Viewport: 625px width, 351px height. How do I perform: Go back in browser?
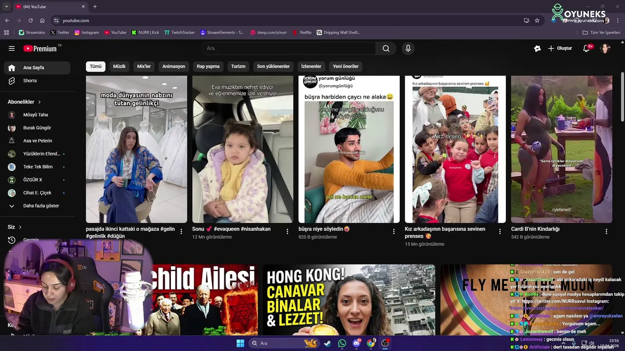[7, 20]
